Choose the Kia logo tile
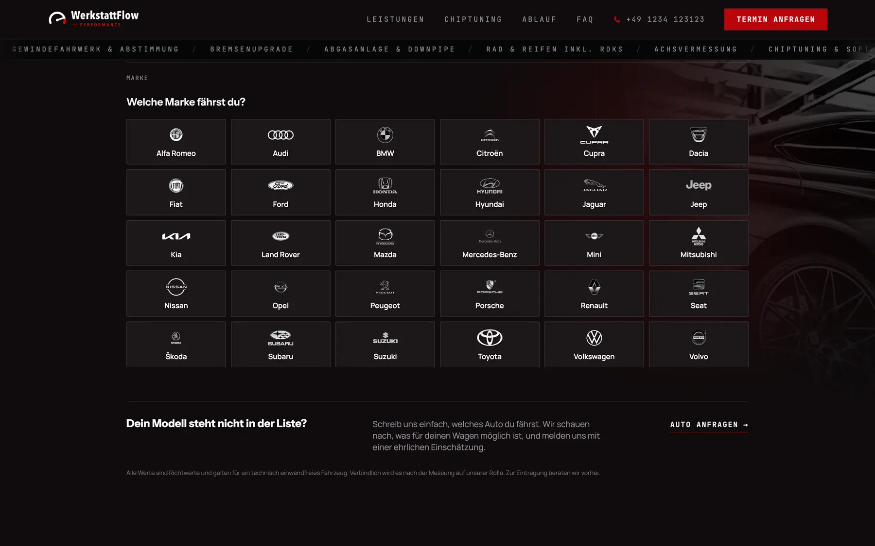This screenshot has height=546, width=875. click(x=176, y=243)
